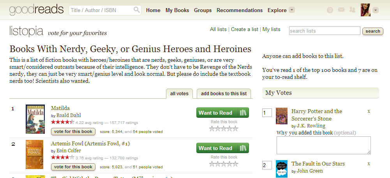The height and width of the screenshot is (178, 390).
Task: Open the Goodreads notifications icon
Action: (x=330, y=10)
